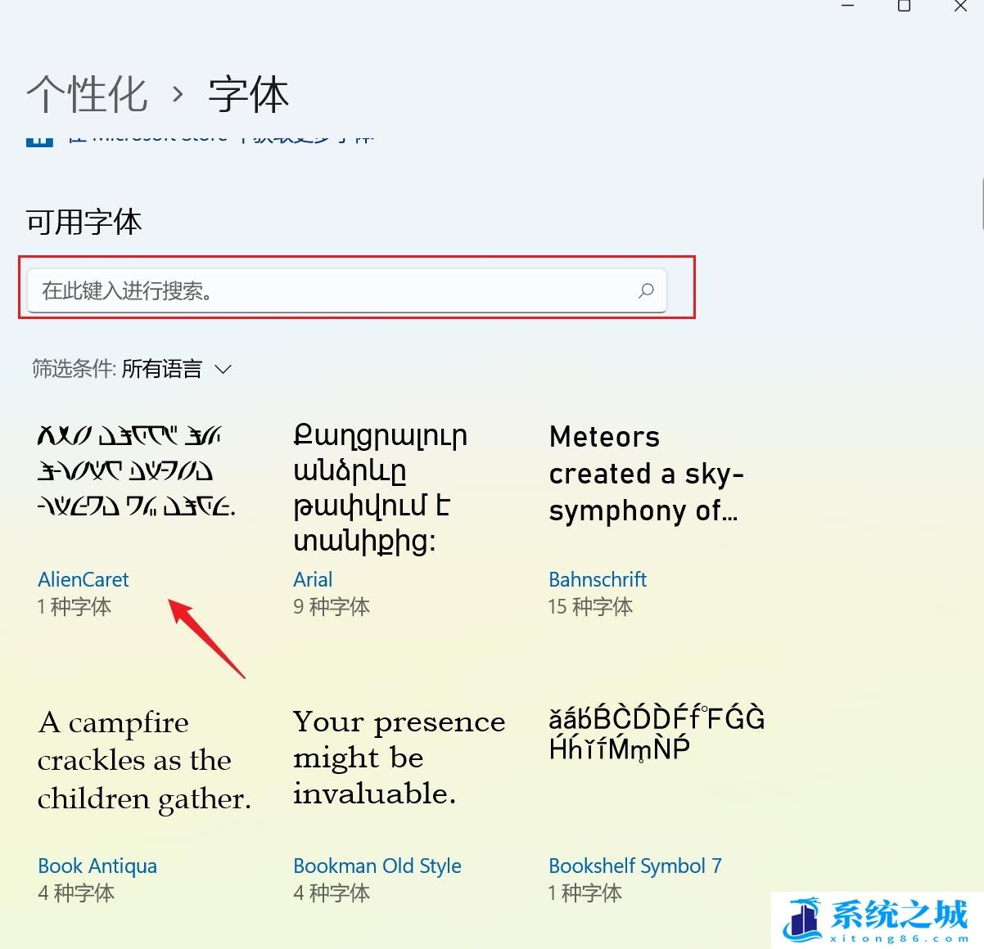
Task: Focus the font search input field
Action: (x=327, y=290)
